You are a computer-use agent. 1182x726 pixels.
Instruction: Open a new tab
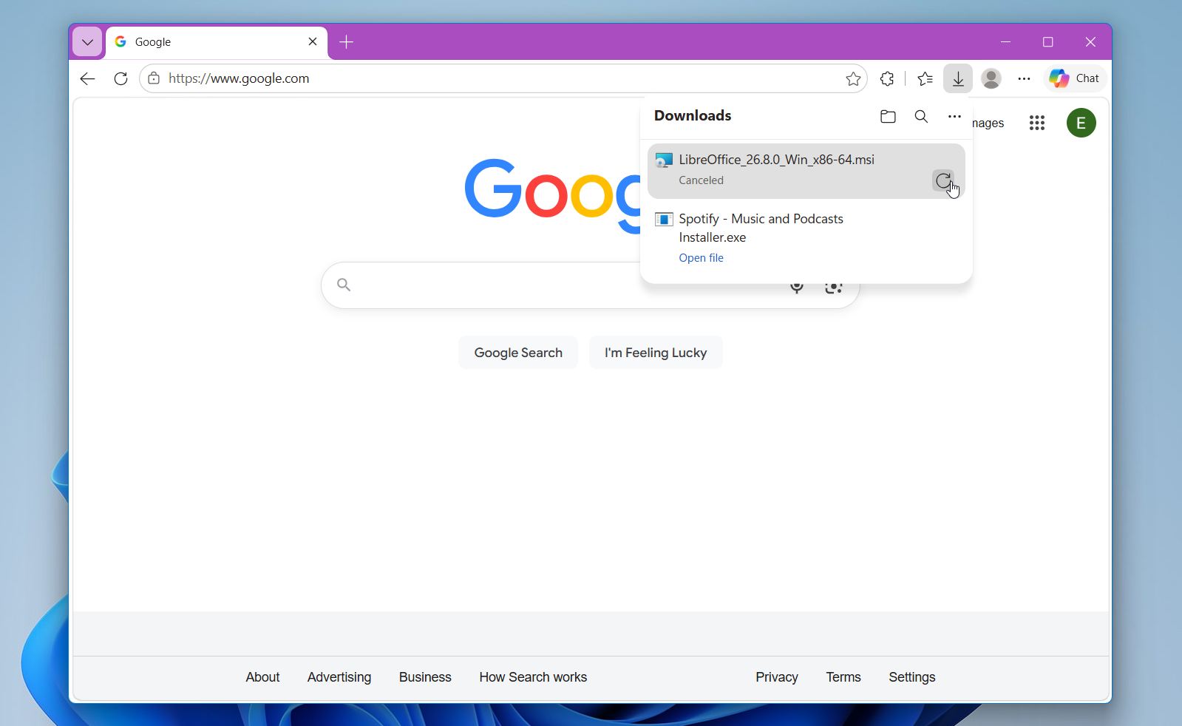pos(346,42)
